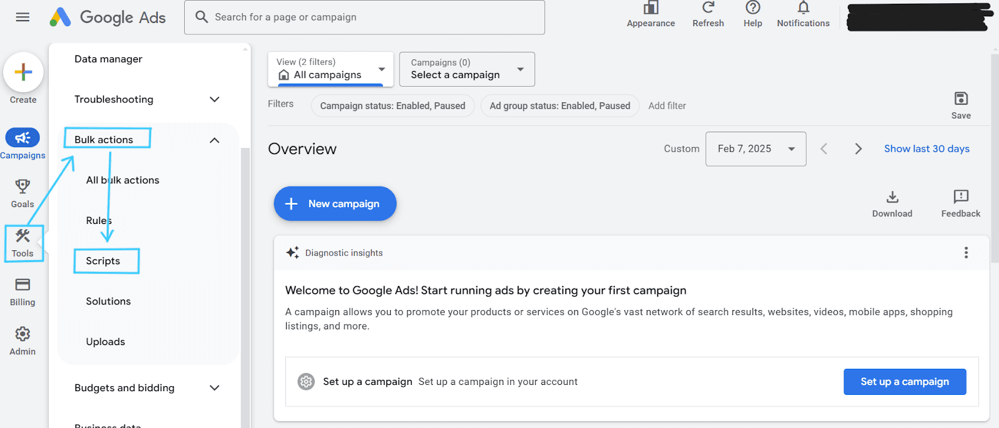The height and width of the screenshot is (428, 999).
Task: Click the Download icon
Action: pos(892,198)
